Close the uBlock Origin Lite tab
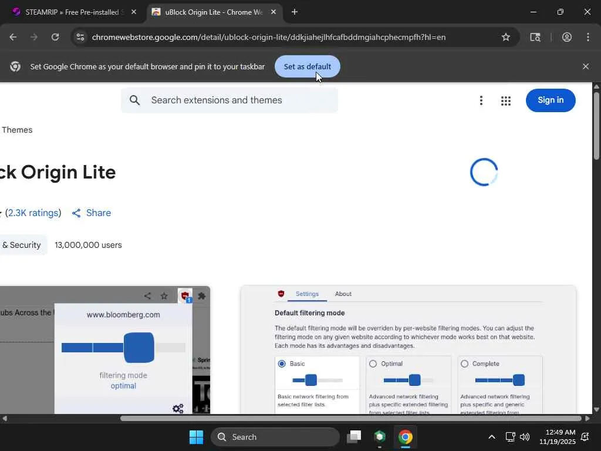 coord(274,12)
